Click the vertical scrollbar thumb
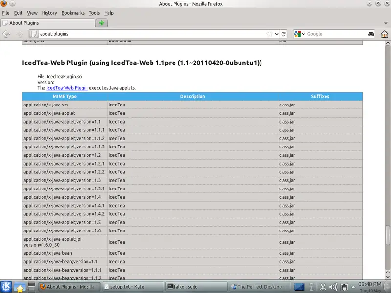This screenshot has width=391, height=293. (x=388, y=235)
